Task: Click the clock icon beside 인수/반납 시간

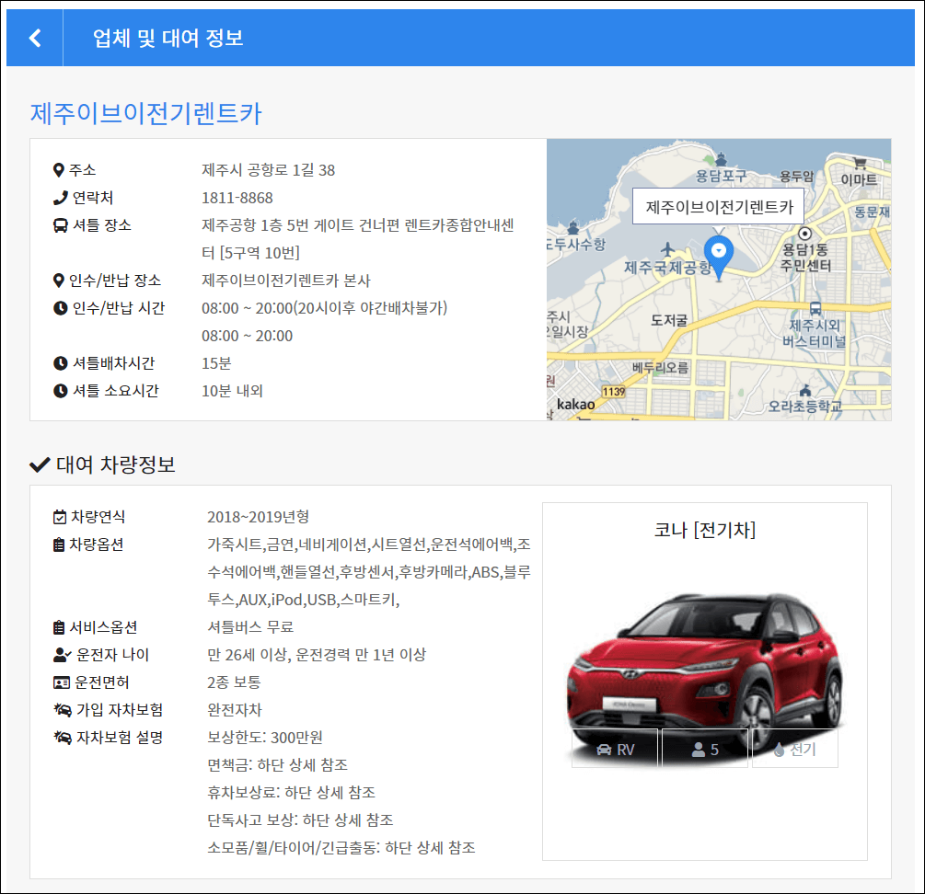Action: (60, 308)
